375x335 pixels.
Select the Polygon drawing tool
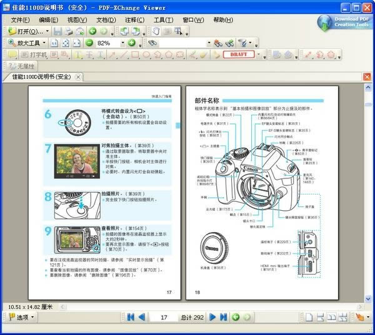[x=169, y=55]
